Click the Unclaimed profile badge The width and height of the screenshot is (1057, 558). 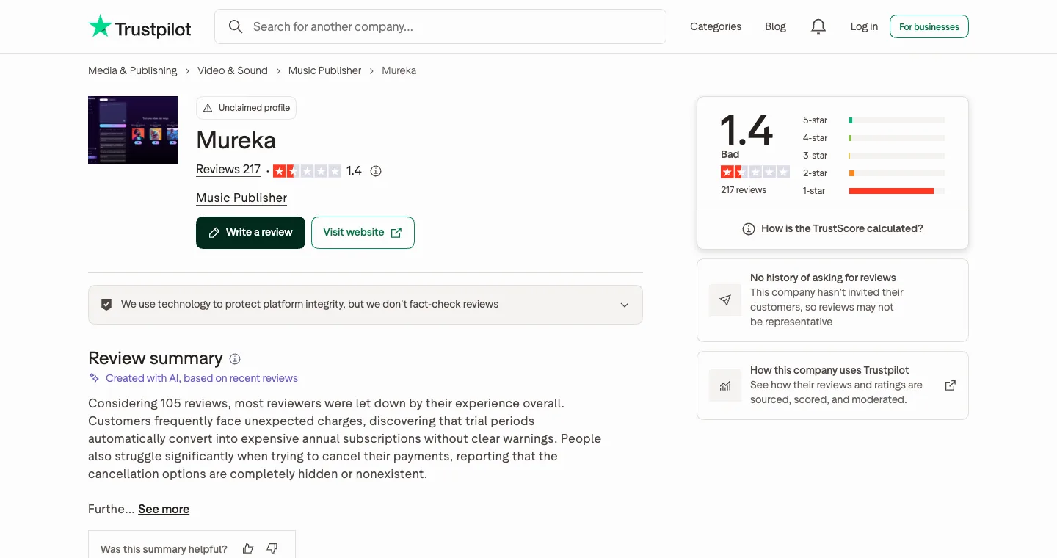tap(246, 108)
